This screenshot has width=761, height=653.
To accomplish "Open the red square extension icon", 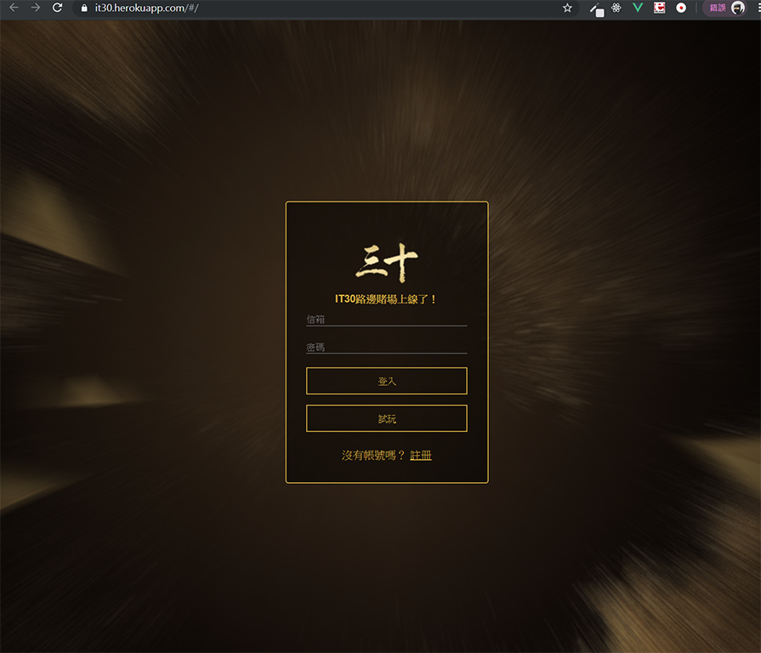I will tap(659, 8).
